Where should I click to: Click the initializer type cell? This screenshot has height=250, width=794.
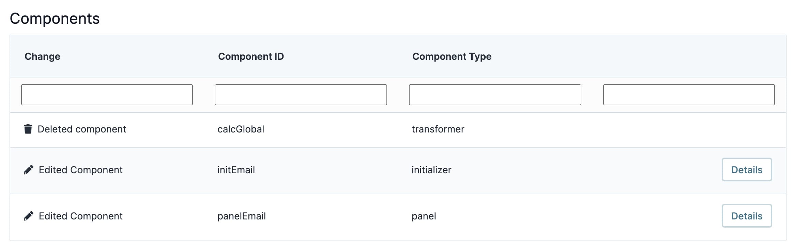point(431,170)
